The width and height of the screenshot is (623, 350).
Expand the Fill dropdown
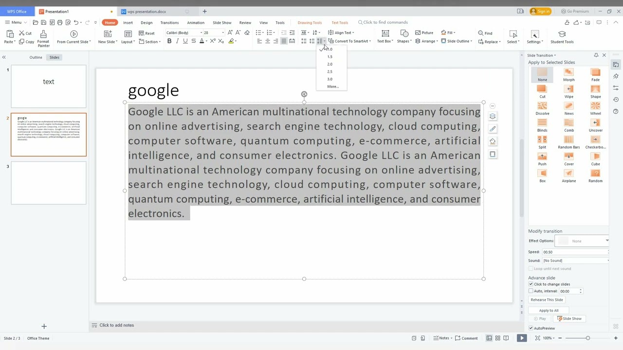(x=448, y=33)
